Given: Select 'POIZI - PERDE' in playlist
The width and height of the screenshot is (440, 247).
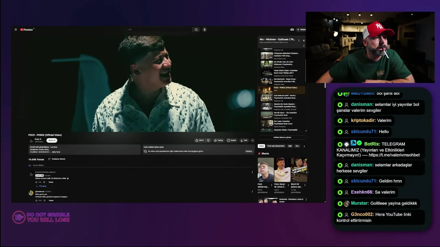Looking at the screenshot, I should tap(282, 90).
